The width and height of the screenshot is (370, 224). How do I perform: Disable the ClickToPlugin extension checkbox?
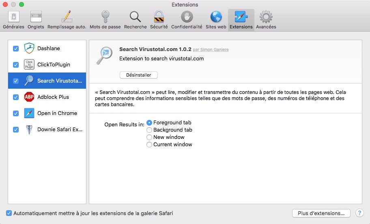[16, 64]
